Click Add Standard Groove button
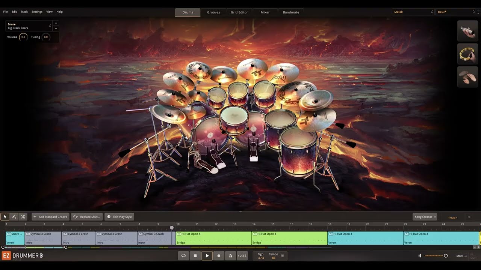 50,217
